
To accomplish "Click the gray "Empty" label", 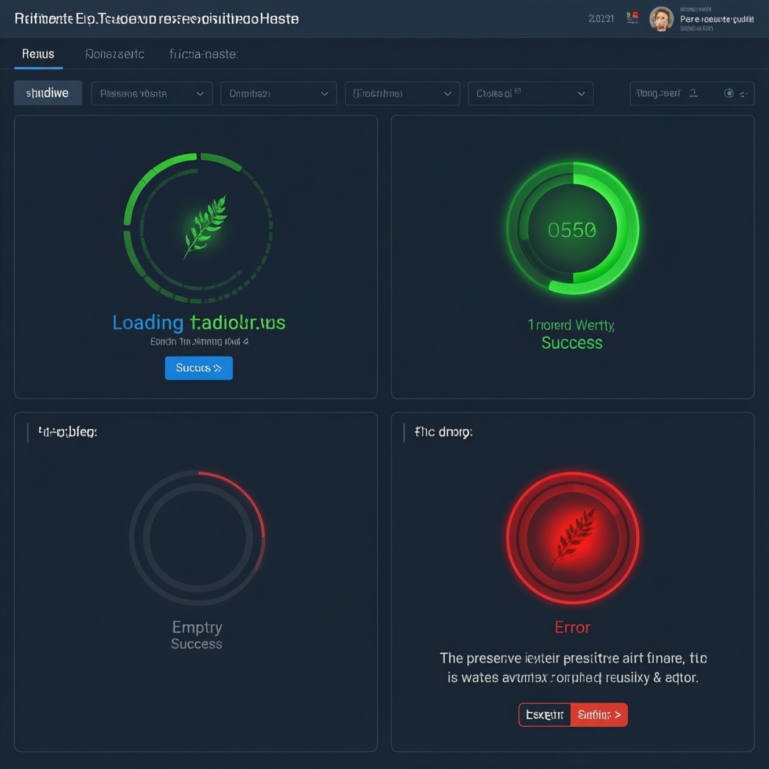I will click(197, 628).
